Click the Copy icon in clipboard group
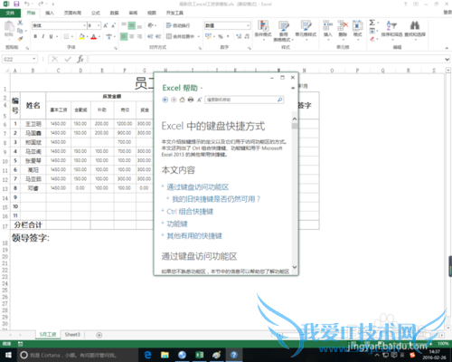The image size is (452, 362). (x=20, y=31)
